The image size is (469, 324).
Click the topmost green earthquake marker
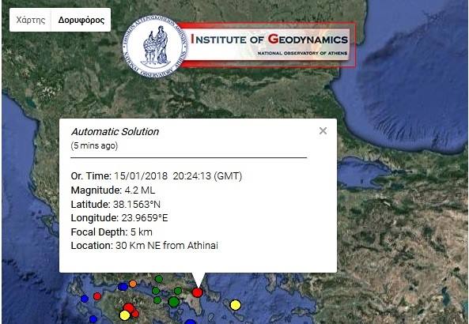[159, 279]
